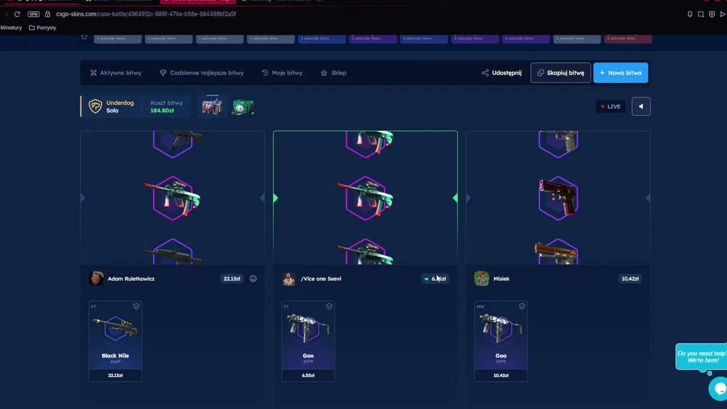727x409 pixels.
Task: Click the share icon beside Udostępnij
Action: point(485,73)
